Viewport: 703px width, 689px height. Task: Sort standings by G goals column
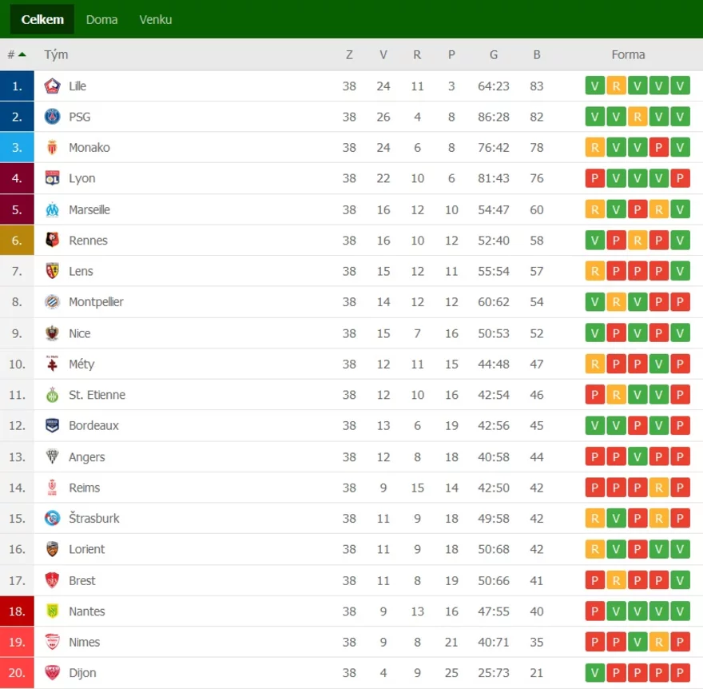pos(494,54)
